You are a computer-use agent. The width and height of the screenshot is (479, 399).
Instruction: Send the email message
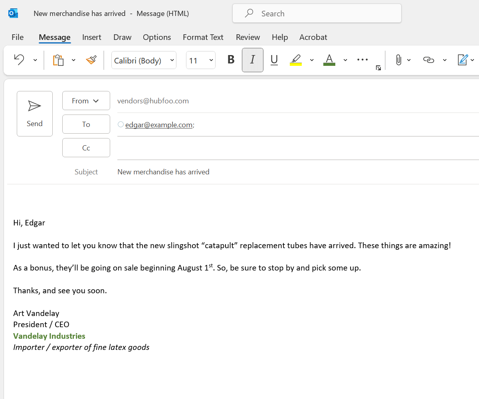point(35,114)
